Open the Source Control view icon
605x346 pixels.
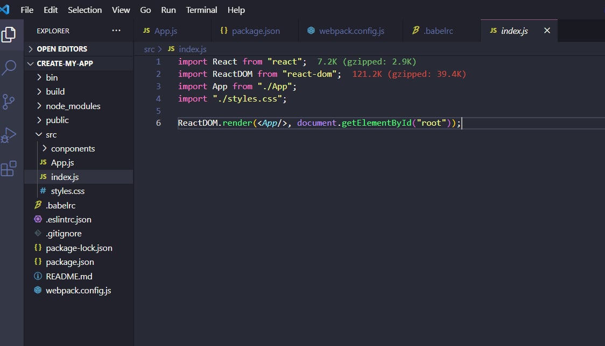pyautogui.click(x=9, y=102)
